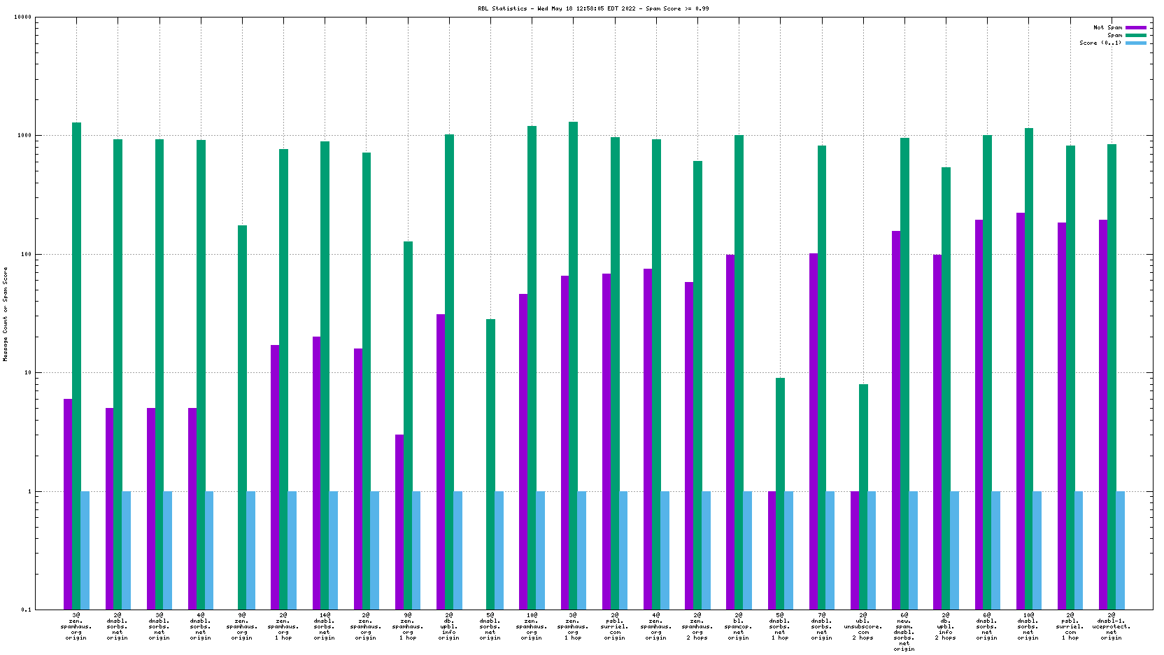Image resolution: width=1164 pixels, height=655 pixels.
Task: Select blue Score bar for new.spam.dnsbl.sorbs.net
Action: pos(913,550)
